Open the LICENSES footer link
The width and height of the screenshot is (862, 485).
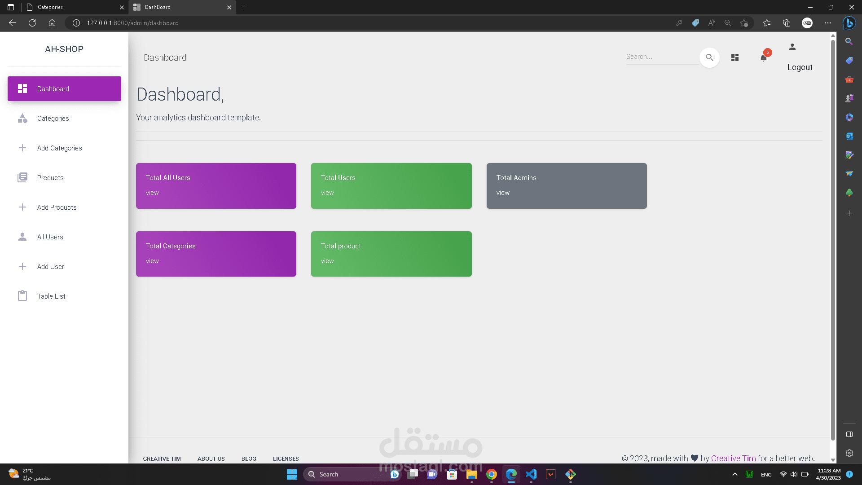pos(286,459)
